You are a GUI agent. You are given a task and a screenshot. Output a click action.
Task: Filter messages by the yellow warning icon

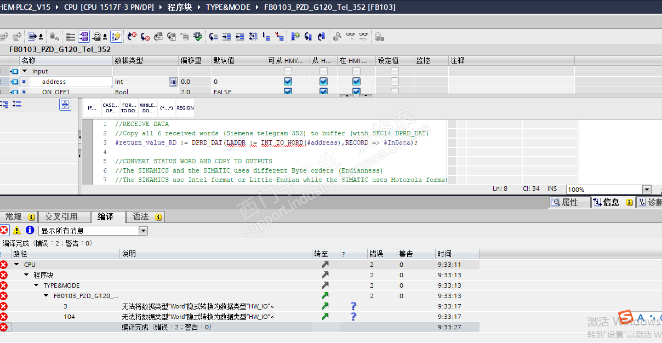pyautogui.click(x=17, y=230)
